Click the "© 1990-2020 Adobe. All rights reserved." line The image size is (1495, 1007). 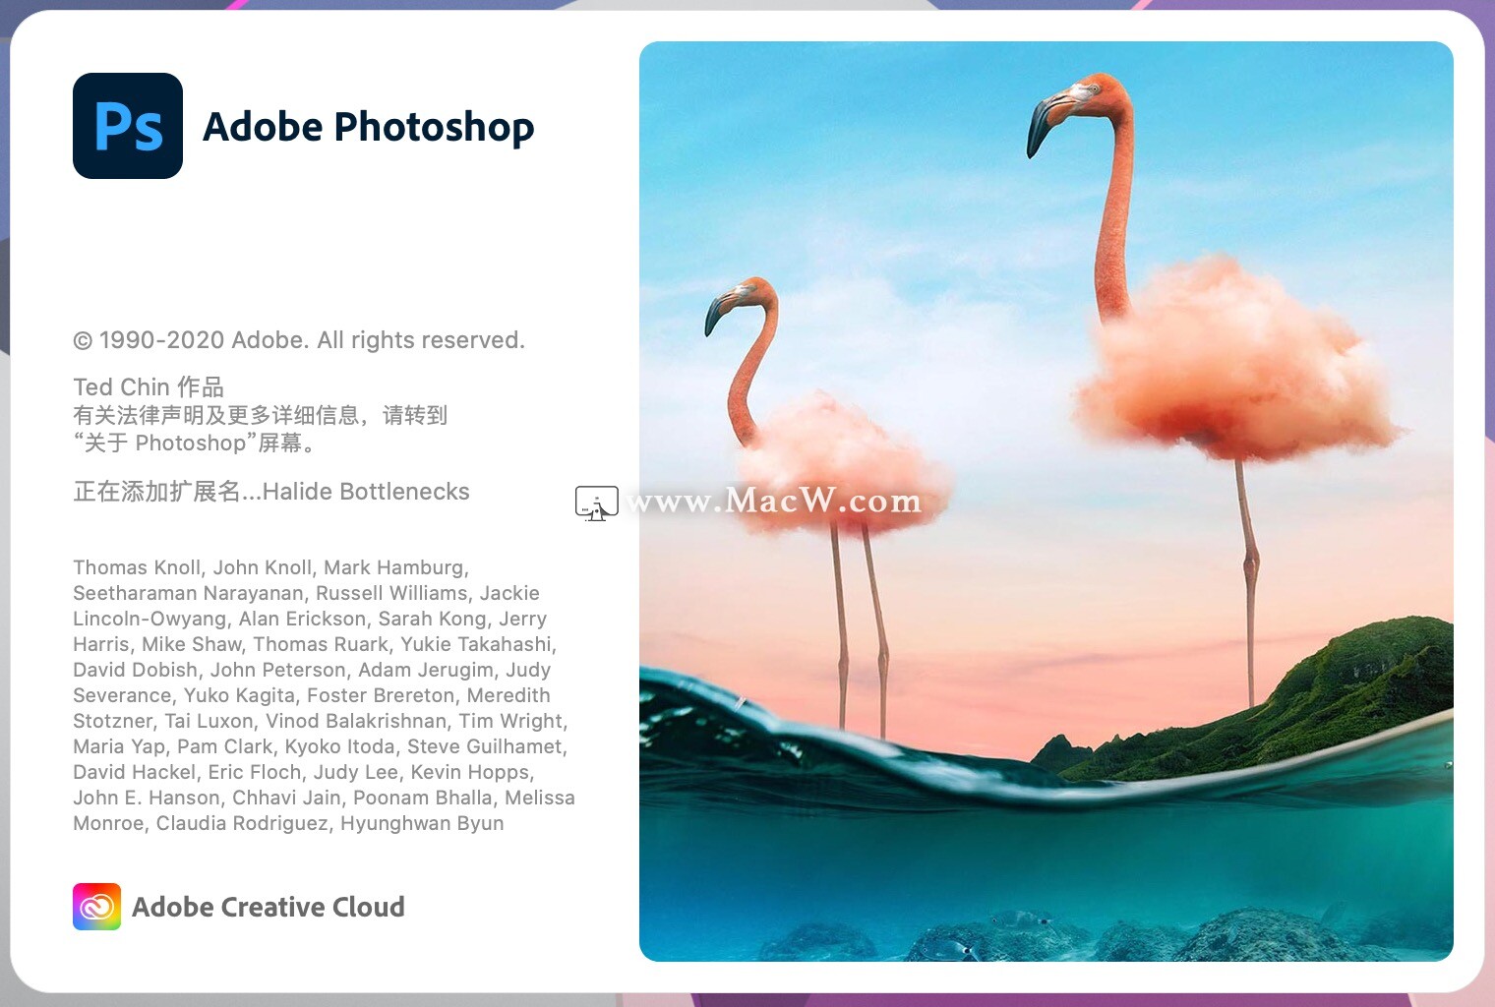pyautogui.click(x=299, y=340)
